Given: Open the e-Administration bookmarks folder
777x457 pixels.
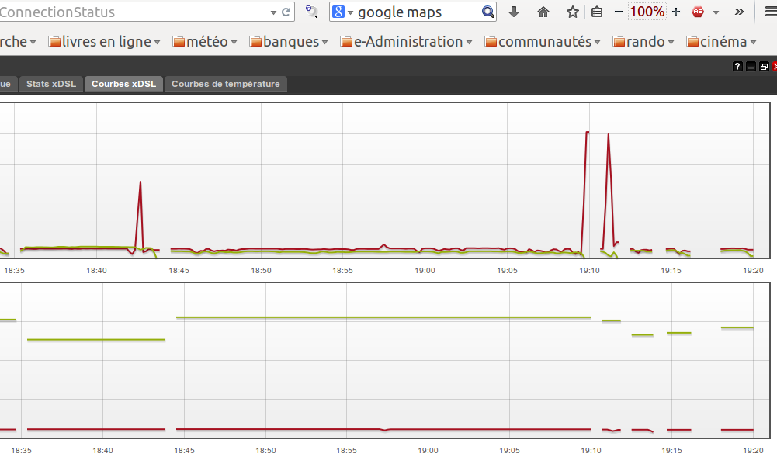Looking at the screenshot, I should click(x=408, y=42).
